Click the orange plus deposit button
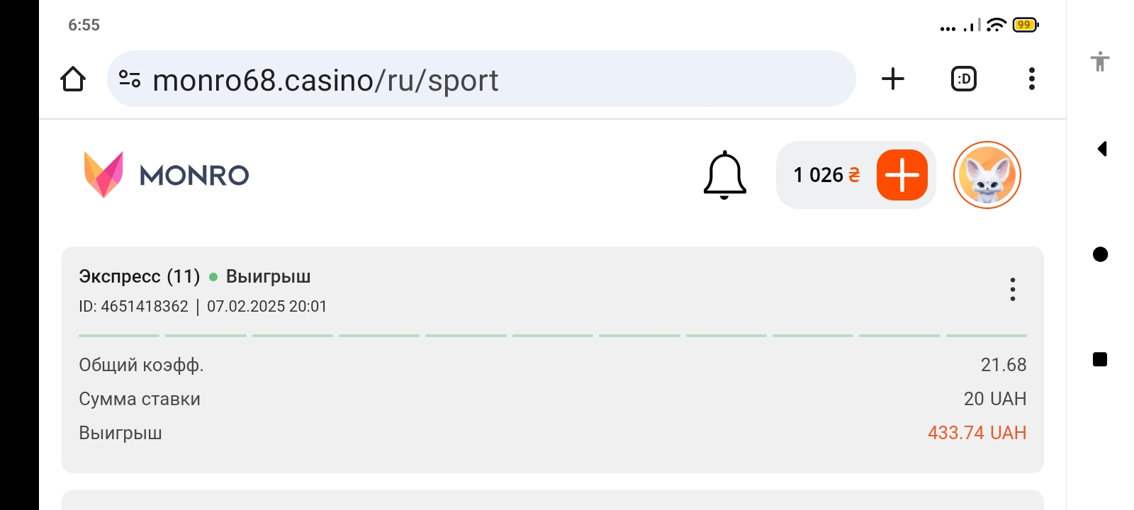The height and width of the screenshot is (510, 1134). click(902, 175)
